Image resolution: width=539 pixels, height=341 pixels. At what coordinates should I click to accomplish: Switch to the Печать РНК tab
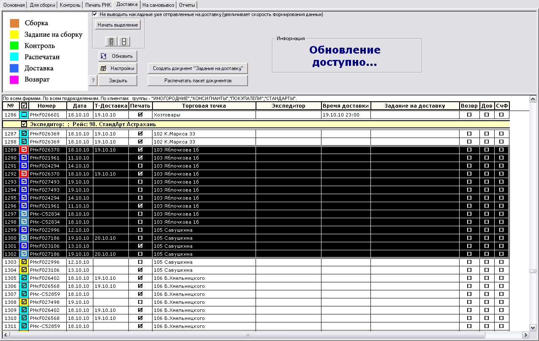point(98,5)
